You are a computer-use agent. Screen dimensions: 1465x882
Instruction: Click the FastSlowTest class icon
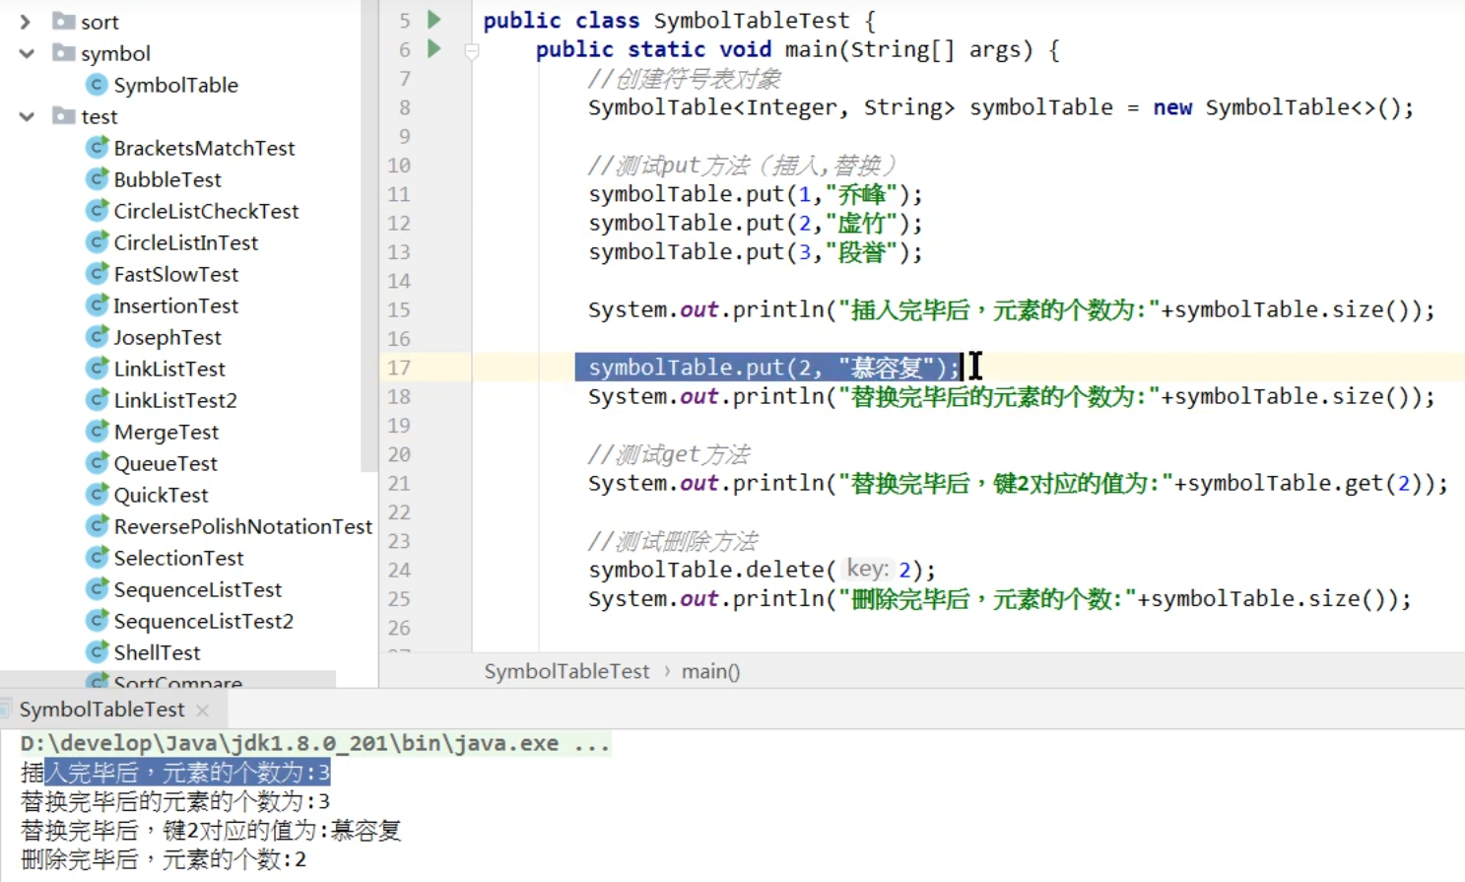point(97,273)
